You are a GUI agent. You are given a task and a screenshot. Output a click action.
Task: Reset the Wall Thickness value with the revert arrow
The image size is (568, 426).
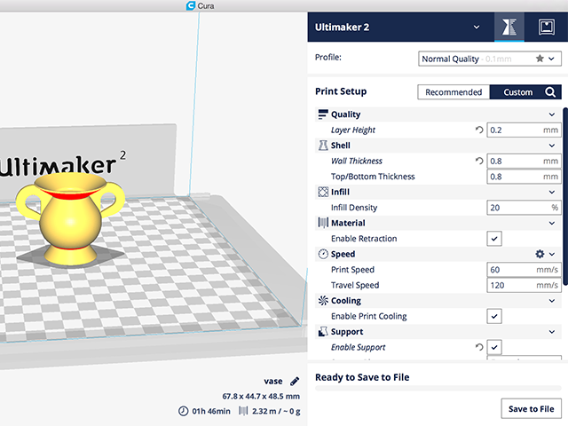coord(479,161)
